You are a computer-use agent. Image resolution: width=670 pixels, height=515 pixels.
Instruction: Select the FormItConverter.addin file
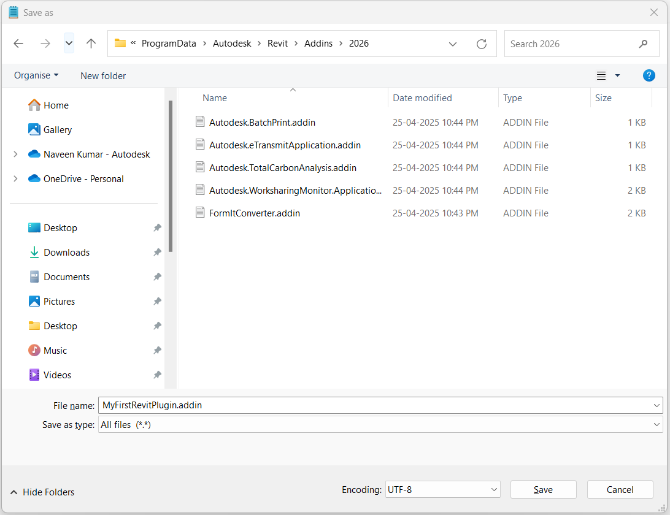point(254,213)
